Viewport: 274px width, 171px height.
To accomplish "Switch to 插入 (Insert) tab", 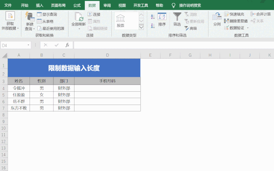I will pyautogui.click(x=39, y=6).
